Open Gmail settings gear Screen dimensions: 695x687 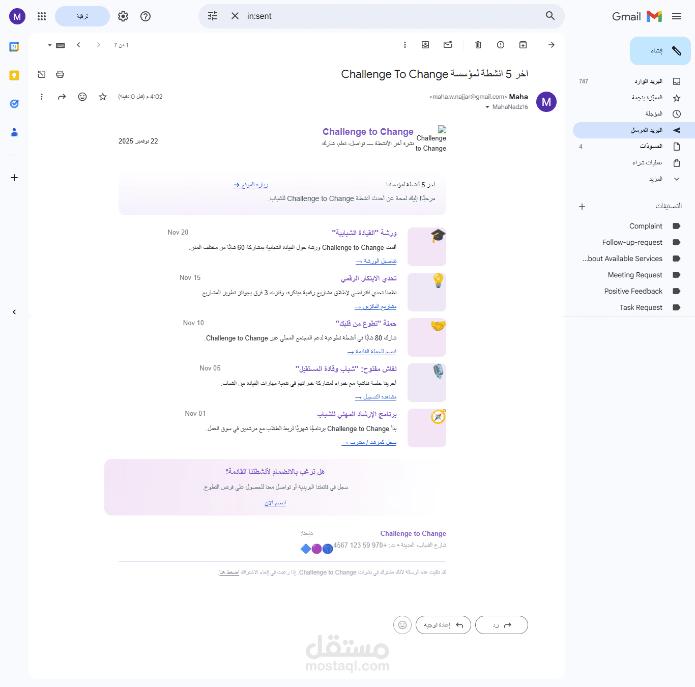coord(123,16)
